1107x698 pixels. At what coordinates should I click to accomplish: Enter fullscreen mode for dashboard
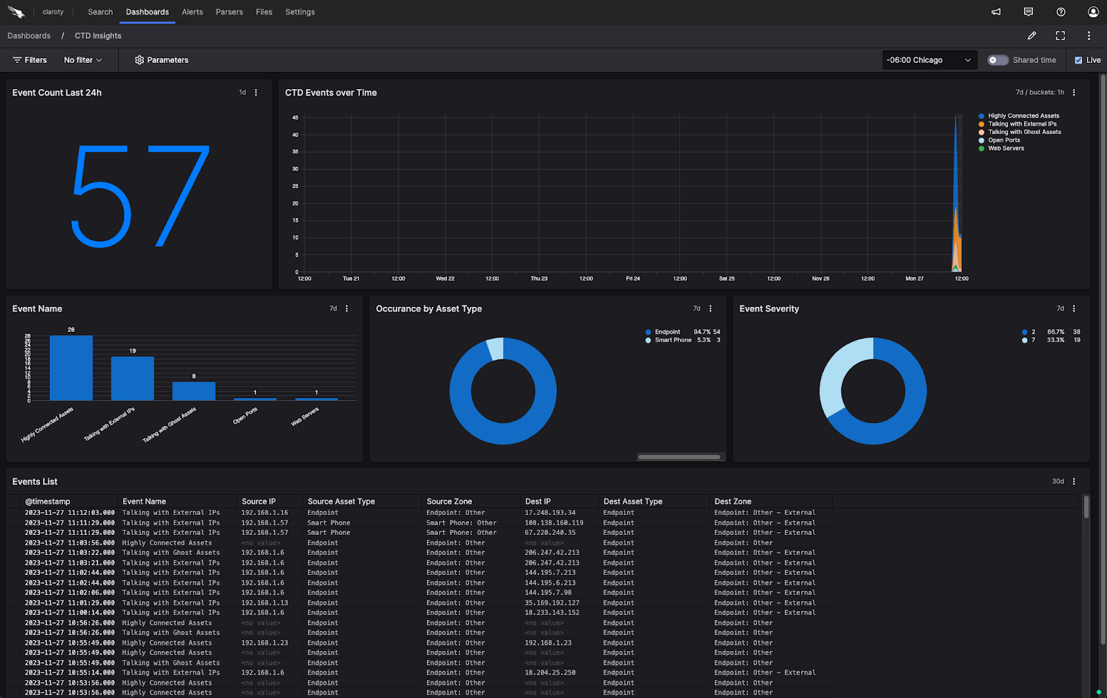tap(1060, 36)
